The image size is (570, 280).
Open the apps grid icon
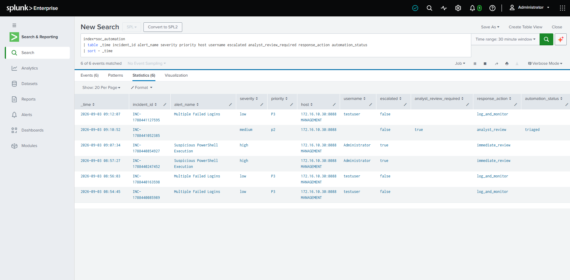pyautogui.click(x=563, y=8)
